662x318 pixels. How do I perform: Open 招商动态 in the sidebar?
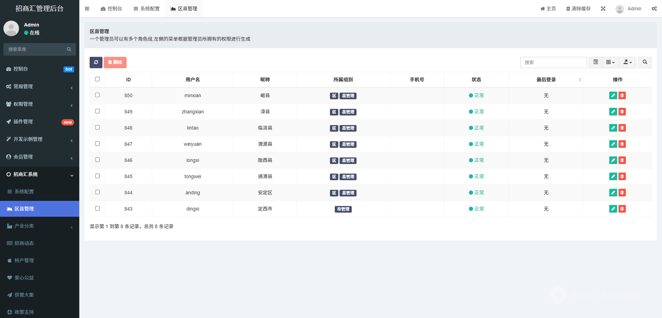tap(24, 243)
